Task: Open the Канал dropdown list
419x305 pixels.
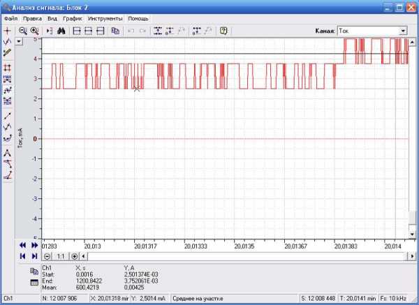Action: (x=403, y=31)
